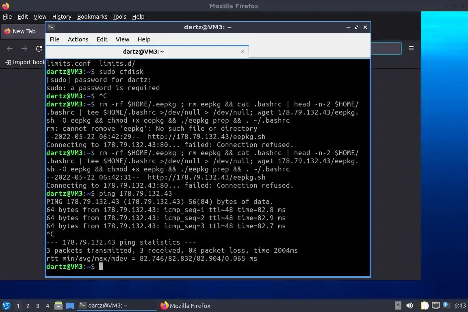Click the 'PING 178.79.132.43' header line
The image size is (468, 312).
click(x=160, y=201)
